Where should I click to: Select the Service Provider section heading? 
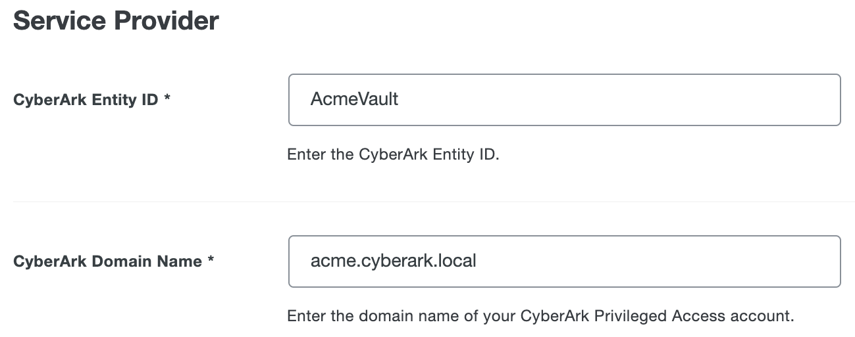click(x=116, y=21)
